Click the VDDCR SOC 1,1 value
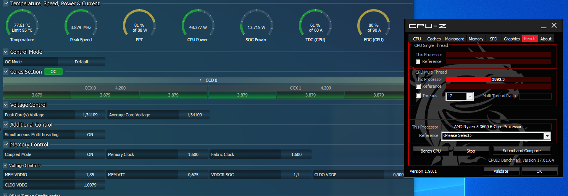The image size is (568, 196). [296, 175]
